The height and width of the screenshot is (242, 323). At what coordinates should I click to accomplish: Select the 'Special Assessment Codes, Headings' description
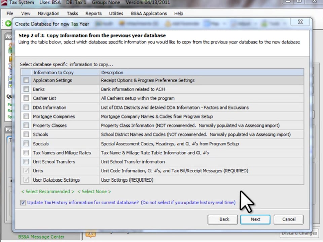coord(170,144)
